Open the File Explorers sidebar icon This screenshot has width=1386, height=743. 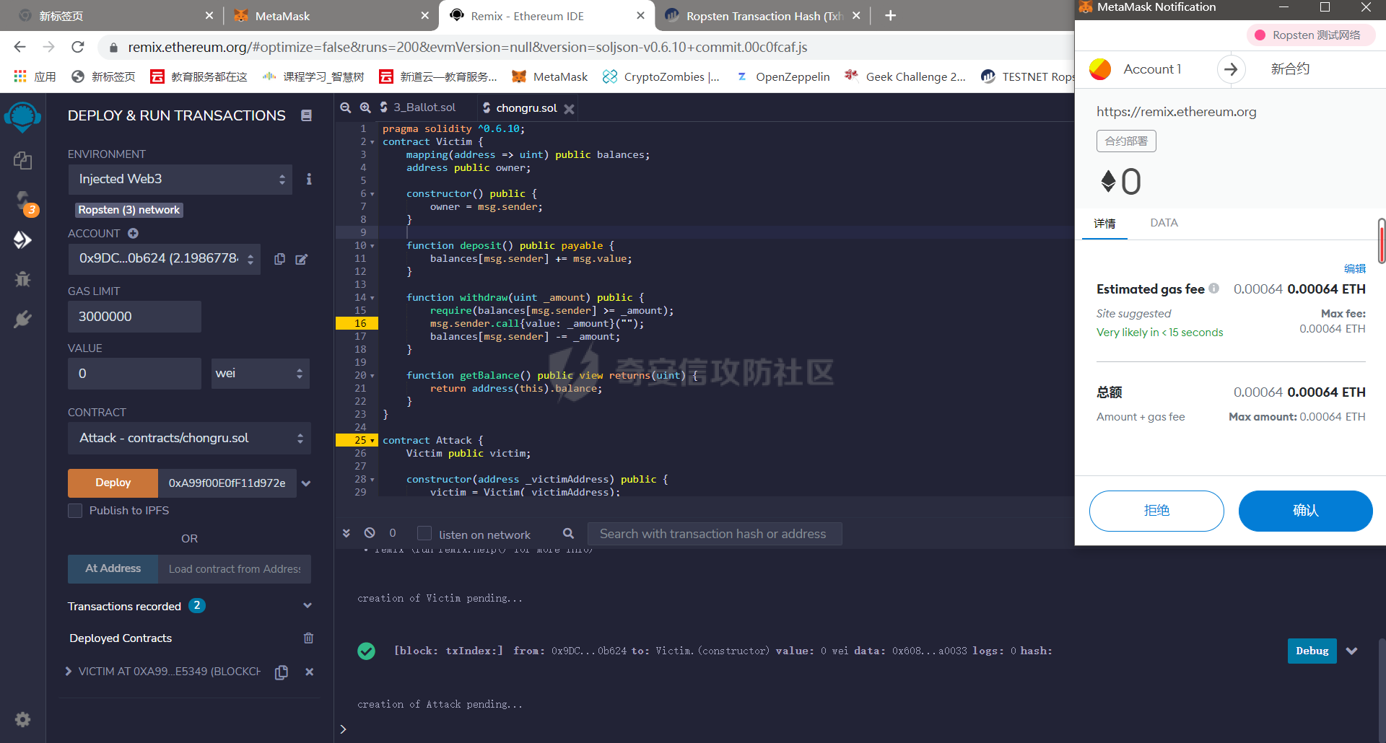point(22,160)
